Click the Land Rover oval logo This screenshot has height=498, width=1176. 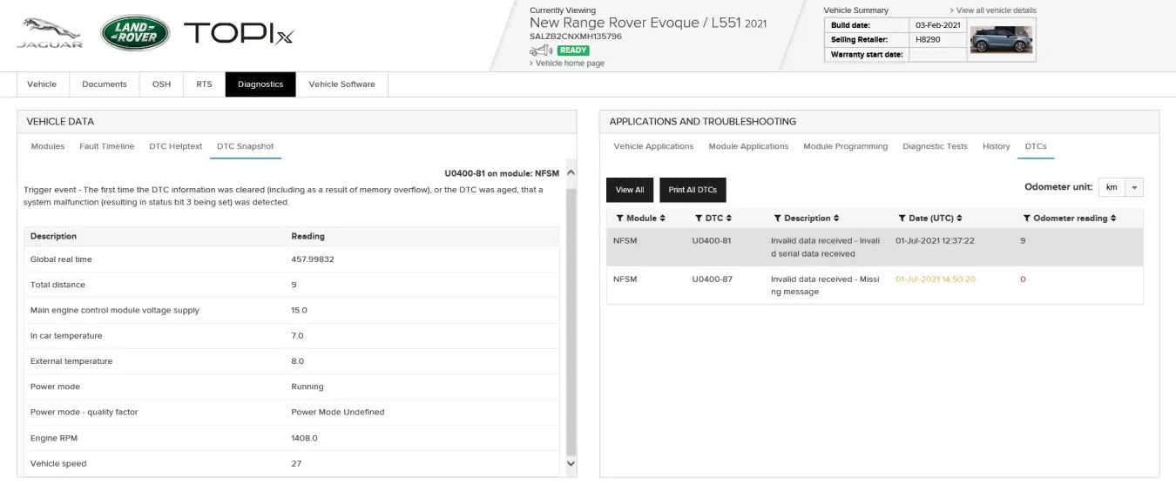[135, 32]
